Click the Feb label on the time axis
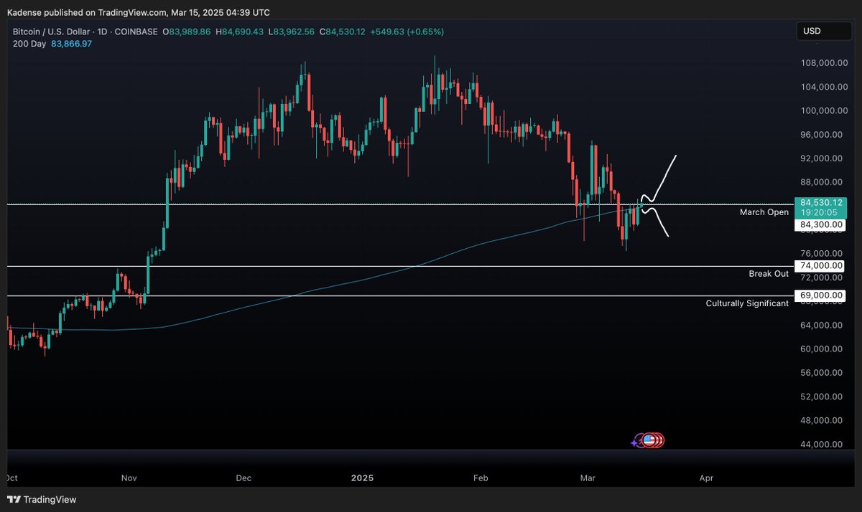The height and width of the screenshot is (512, 862). click(481, 478)
